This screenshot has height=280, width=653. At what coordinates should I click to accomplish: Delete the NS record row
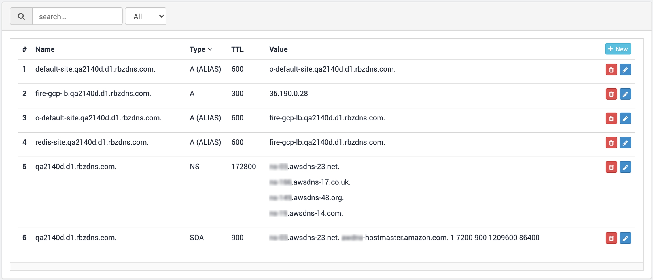click(611, 167)
